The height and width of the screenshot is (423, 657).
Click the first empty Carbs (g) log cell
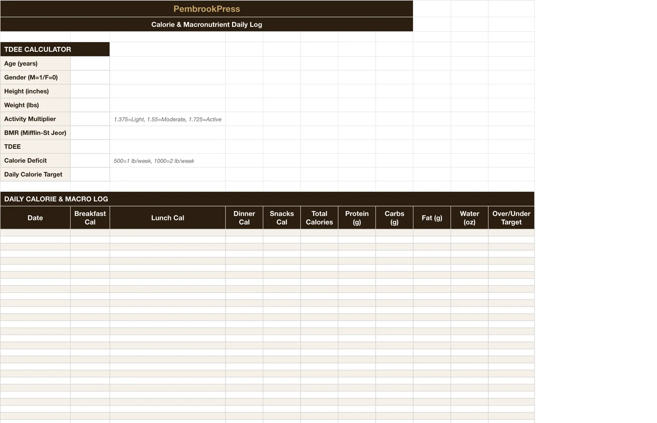395,233
